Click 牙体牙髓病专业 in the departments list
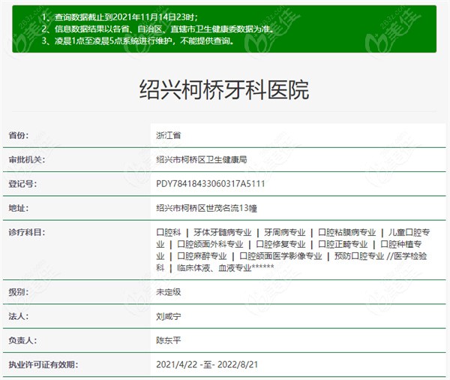 223,232
